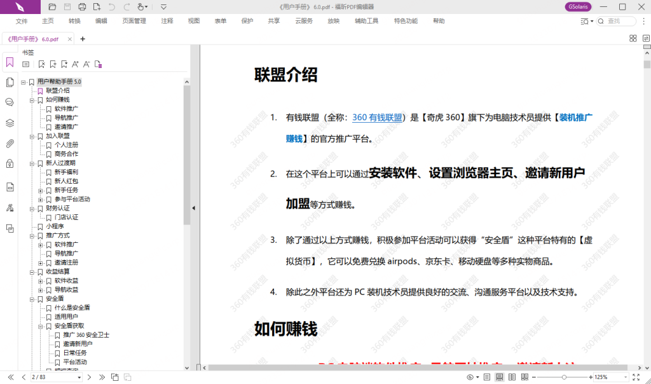The width and height of the screenshot is (651, 384).
Task: Open the attachments panel (paperclip icon)
Action: click(x=10, y=144)
